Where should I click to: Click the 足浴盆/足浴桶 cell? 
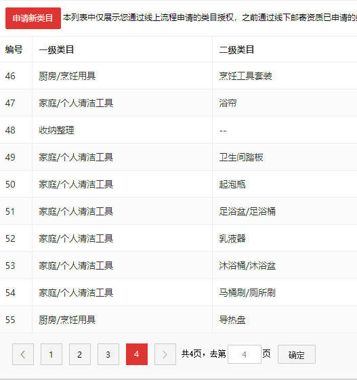247,211
